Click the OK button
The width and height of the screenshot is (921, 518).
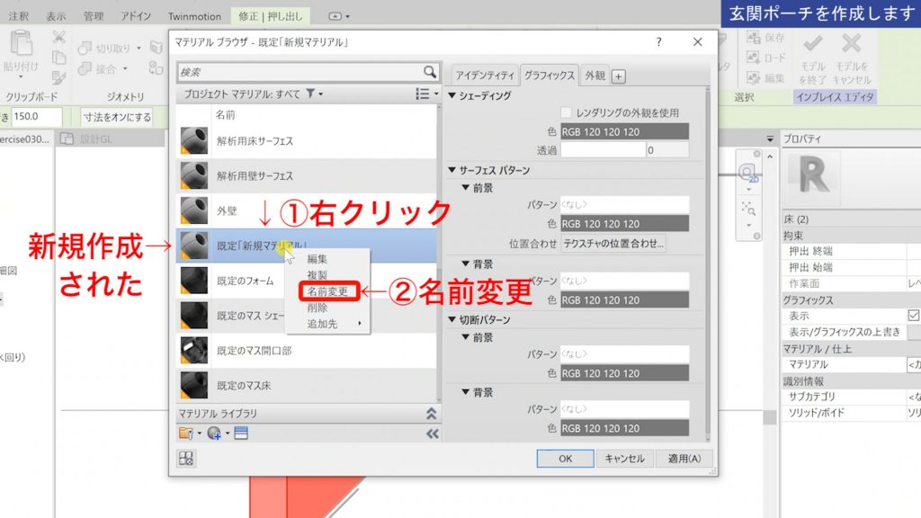(565, 459)
